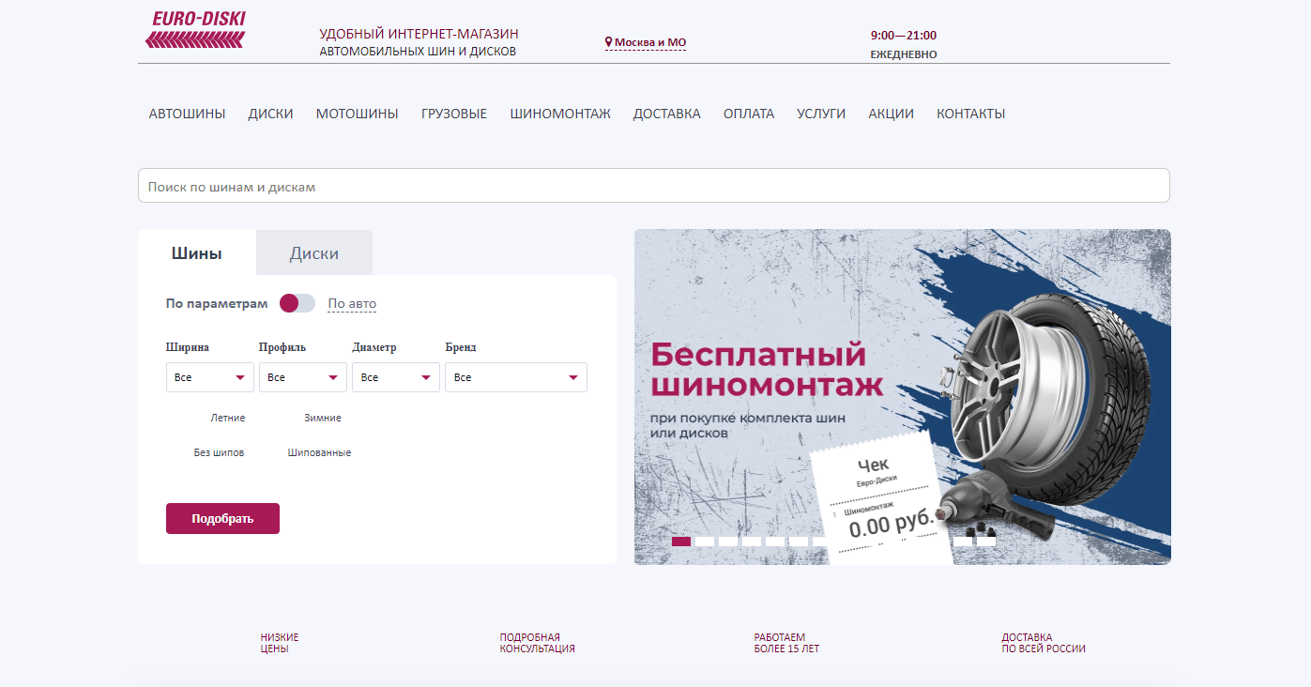Open the Москва и МО region selector

(646, 42)
